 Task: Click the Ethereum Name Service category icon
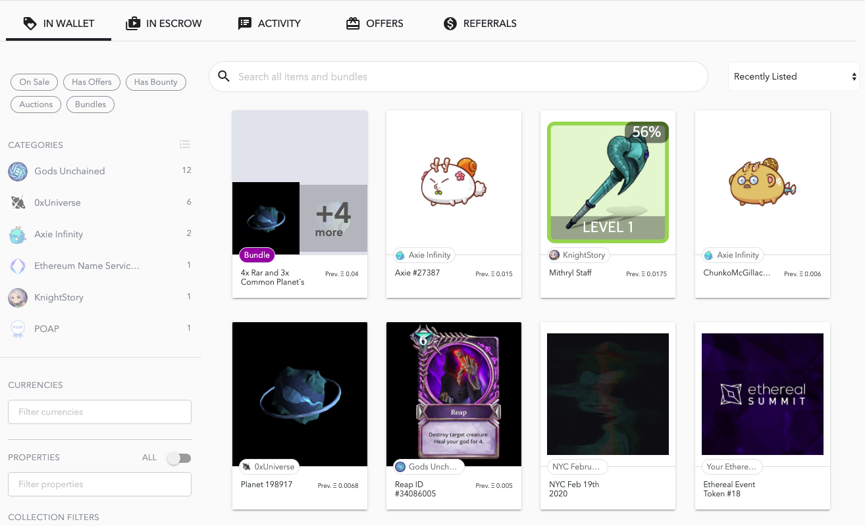tap(18, 266)
